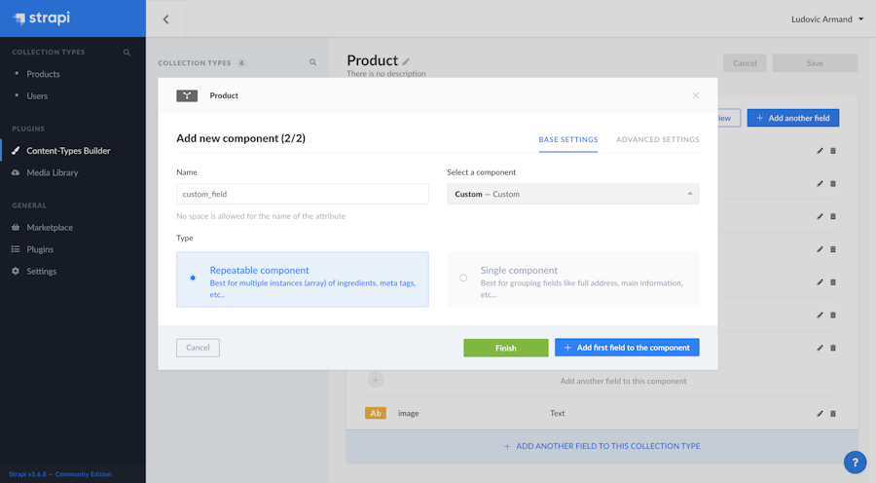Screen dimensions: 876x483
Task: Select the Base Settings tab
Action: pos(568,139)
